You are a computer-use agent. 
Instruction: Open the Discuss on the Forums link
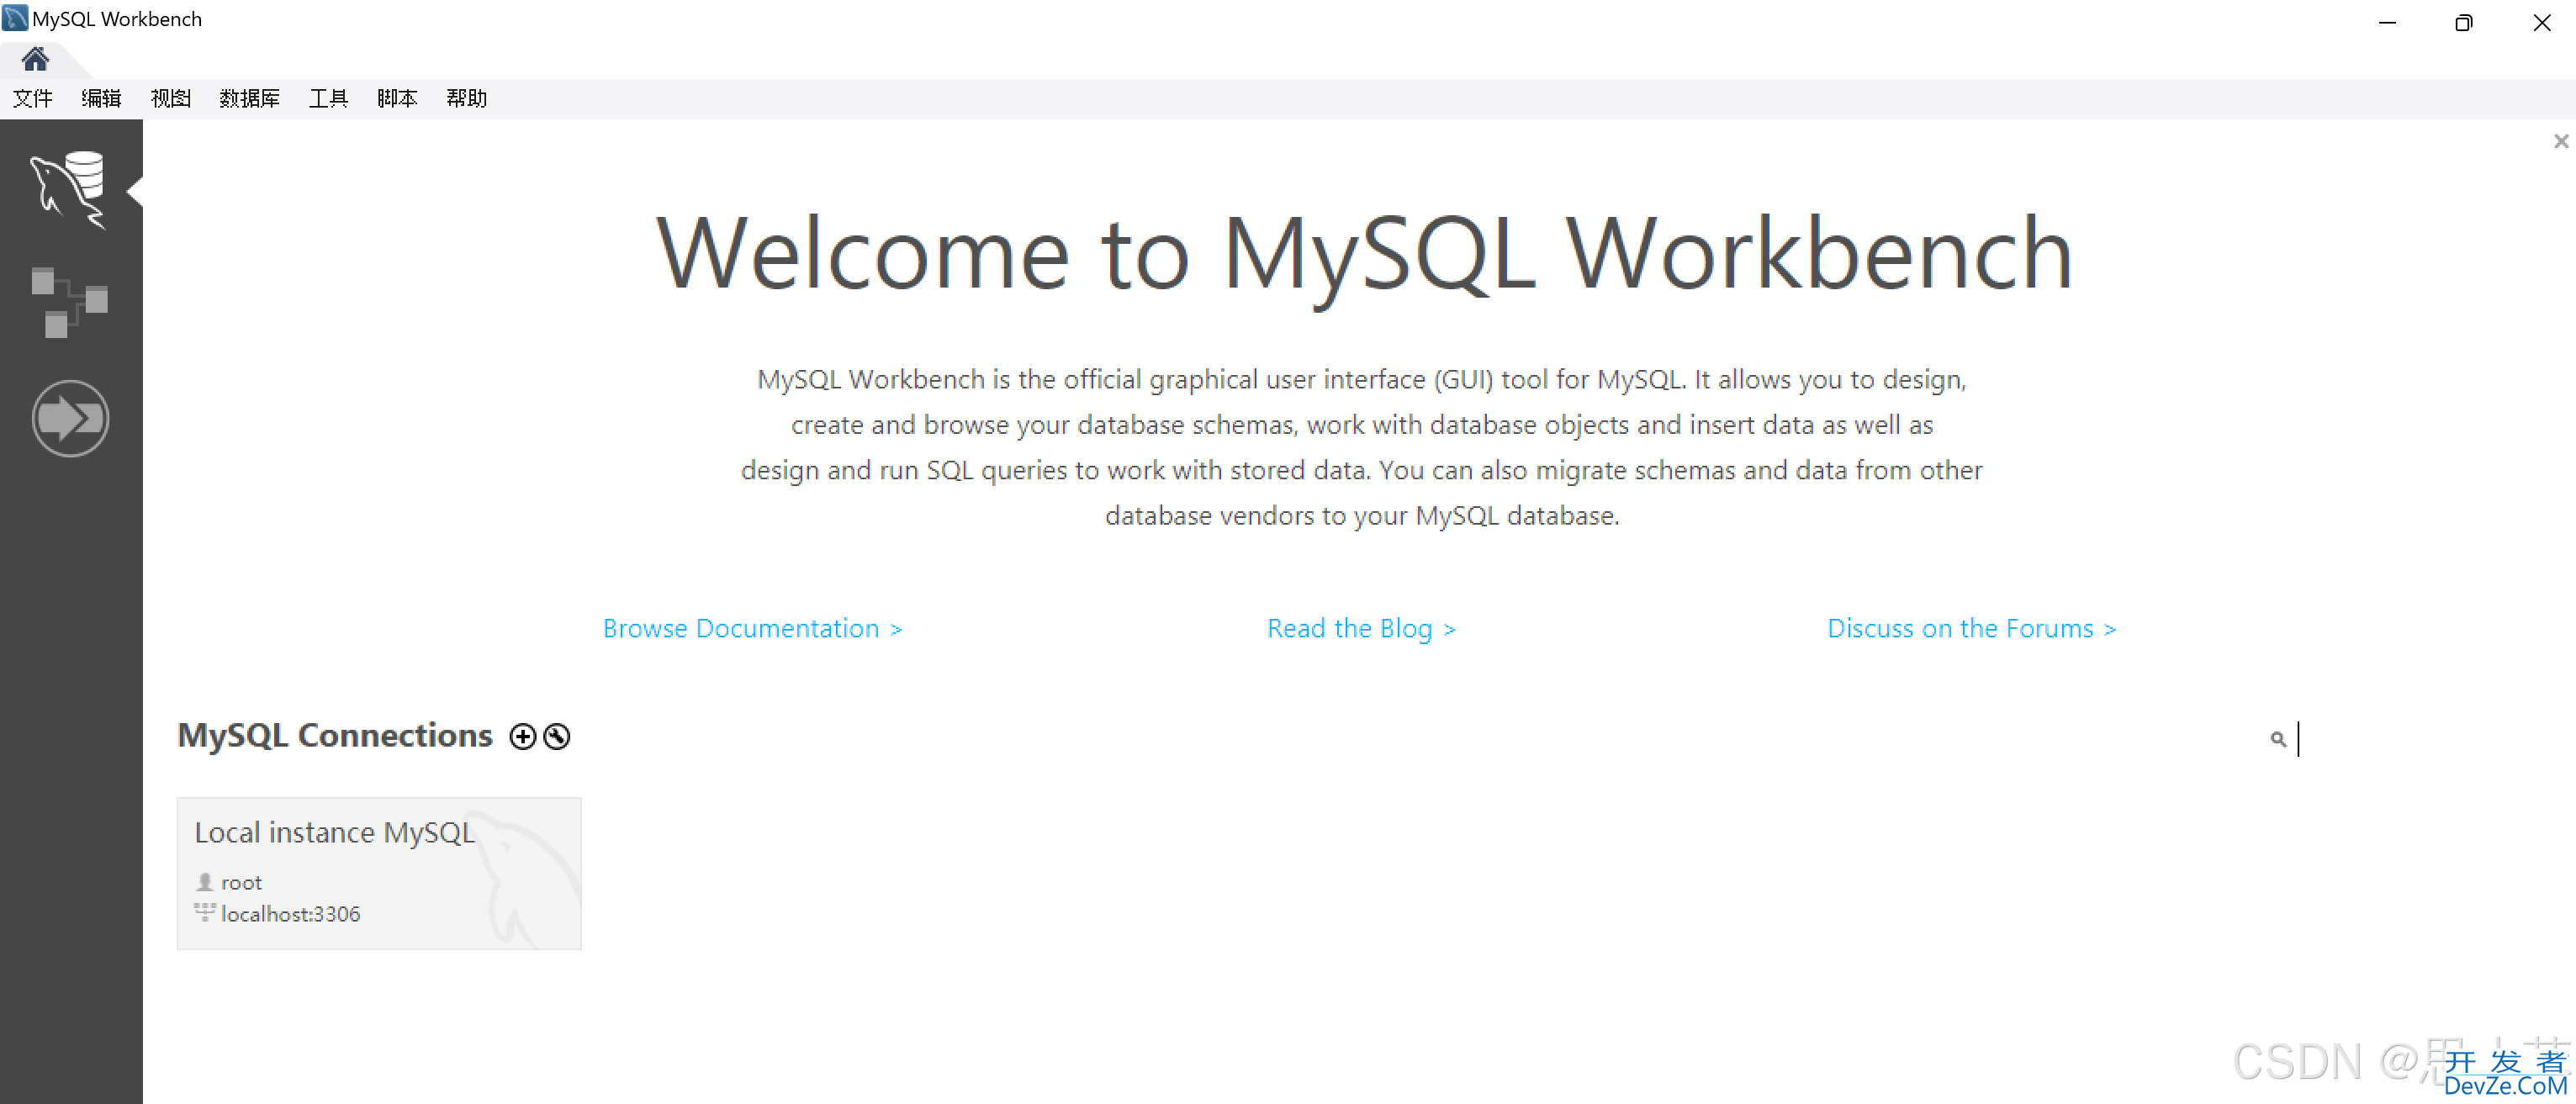pos(1971,628)
